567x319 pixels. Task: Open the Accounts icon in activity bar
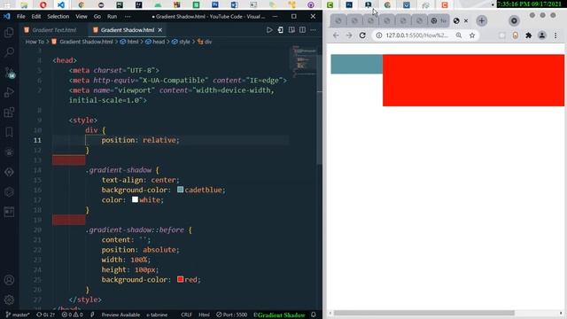click(x=9, y=280)
